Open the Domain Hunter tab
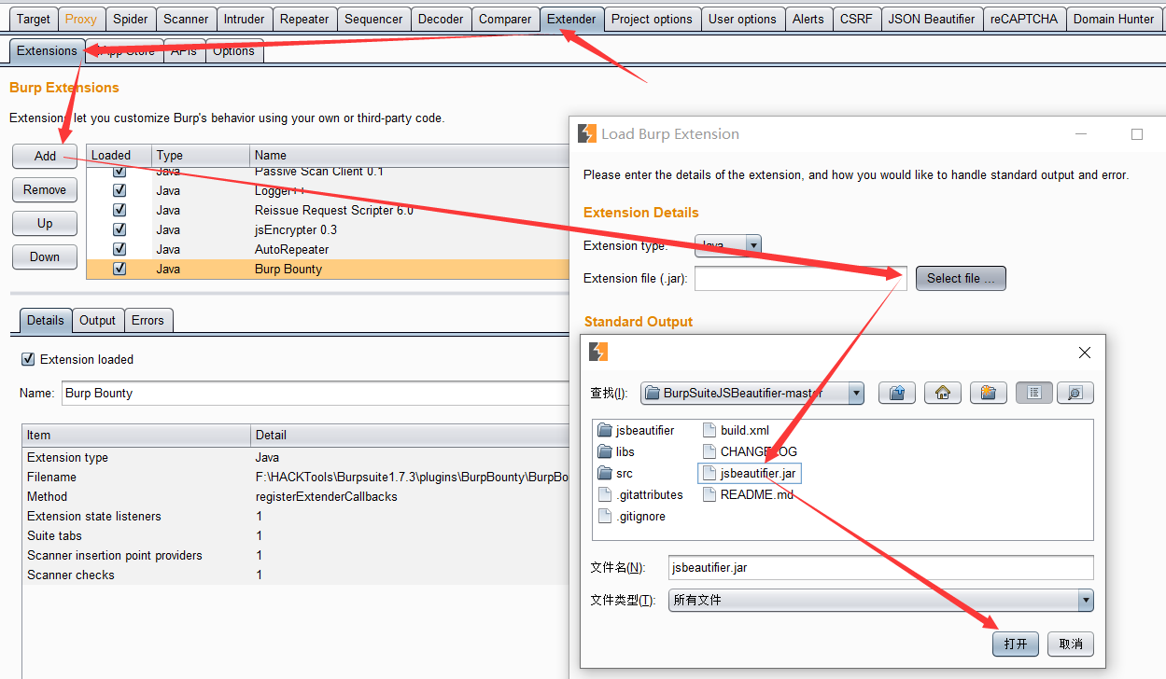 pyautogui.click(x=1114, y=19)
